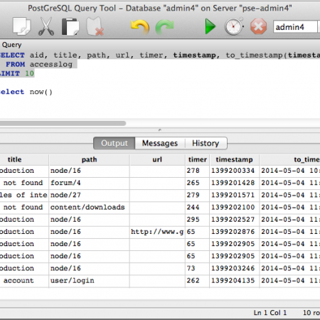Select timestamp cell '1399202876'
Image resolution: width=320 pixels, height=320 pixels.
[x=234, y=232]
